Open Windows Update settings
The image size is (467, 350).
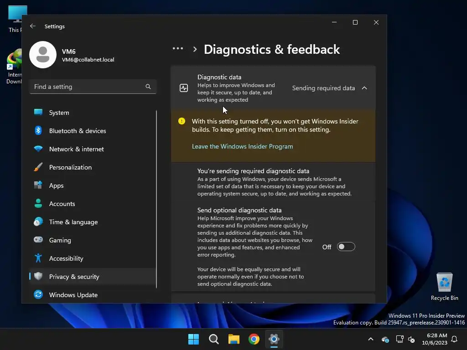pos(93,295)
